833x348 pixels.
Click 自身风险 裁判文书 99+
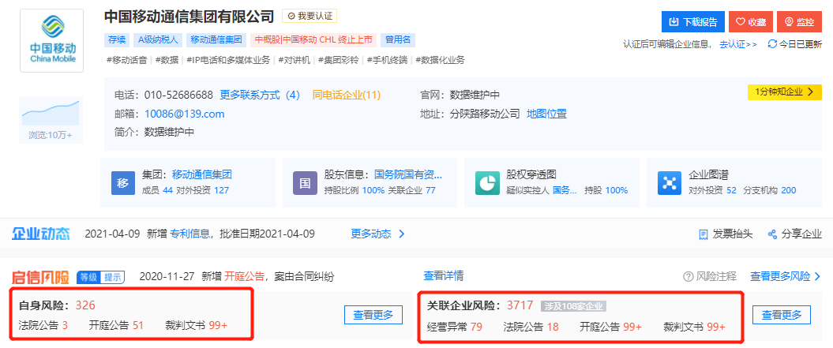click(196, 326)
